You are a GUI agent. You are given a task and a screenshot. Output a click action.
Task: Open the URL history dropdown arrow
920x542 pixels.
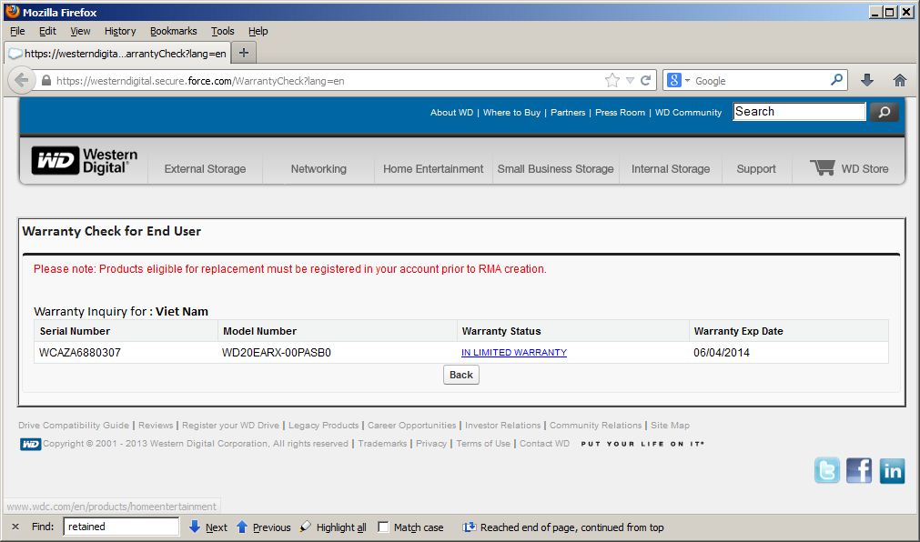630,80
